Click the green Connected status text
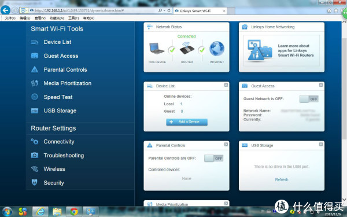The width and height of the screenshot is (347, 217). (187, 36)
